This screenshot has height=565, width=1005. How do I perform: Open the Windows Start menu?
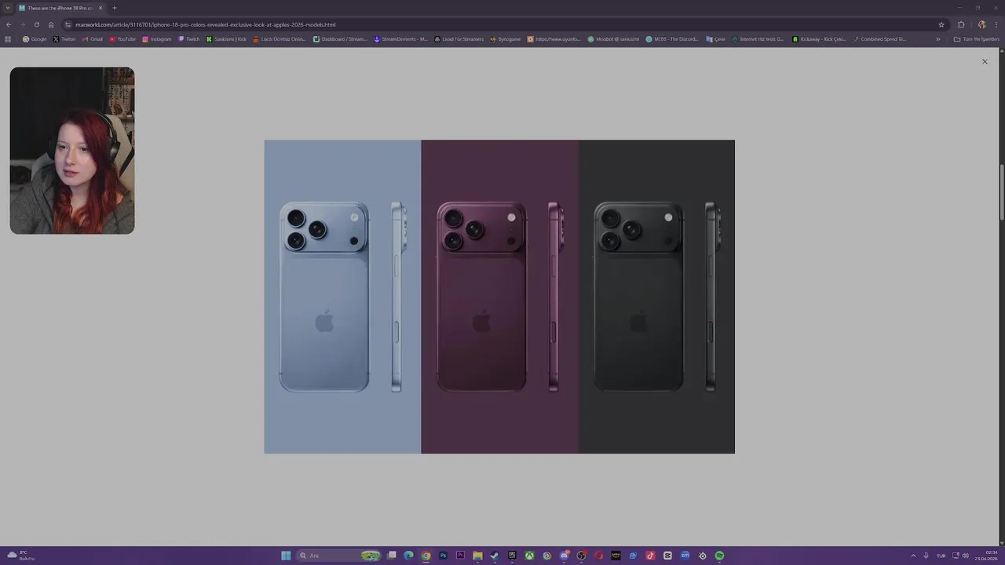pyautogui.click(x=286, y=556)
